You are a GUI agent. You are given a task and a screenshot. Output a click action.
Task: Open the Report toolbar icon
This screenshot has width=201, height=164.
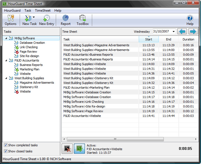point(66,18)
